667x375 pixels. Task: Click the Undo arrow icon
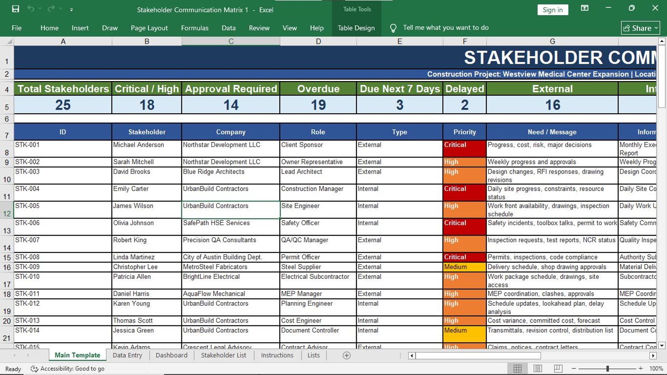(x=31, y=9)
